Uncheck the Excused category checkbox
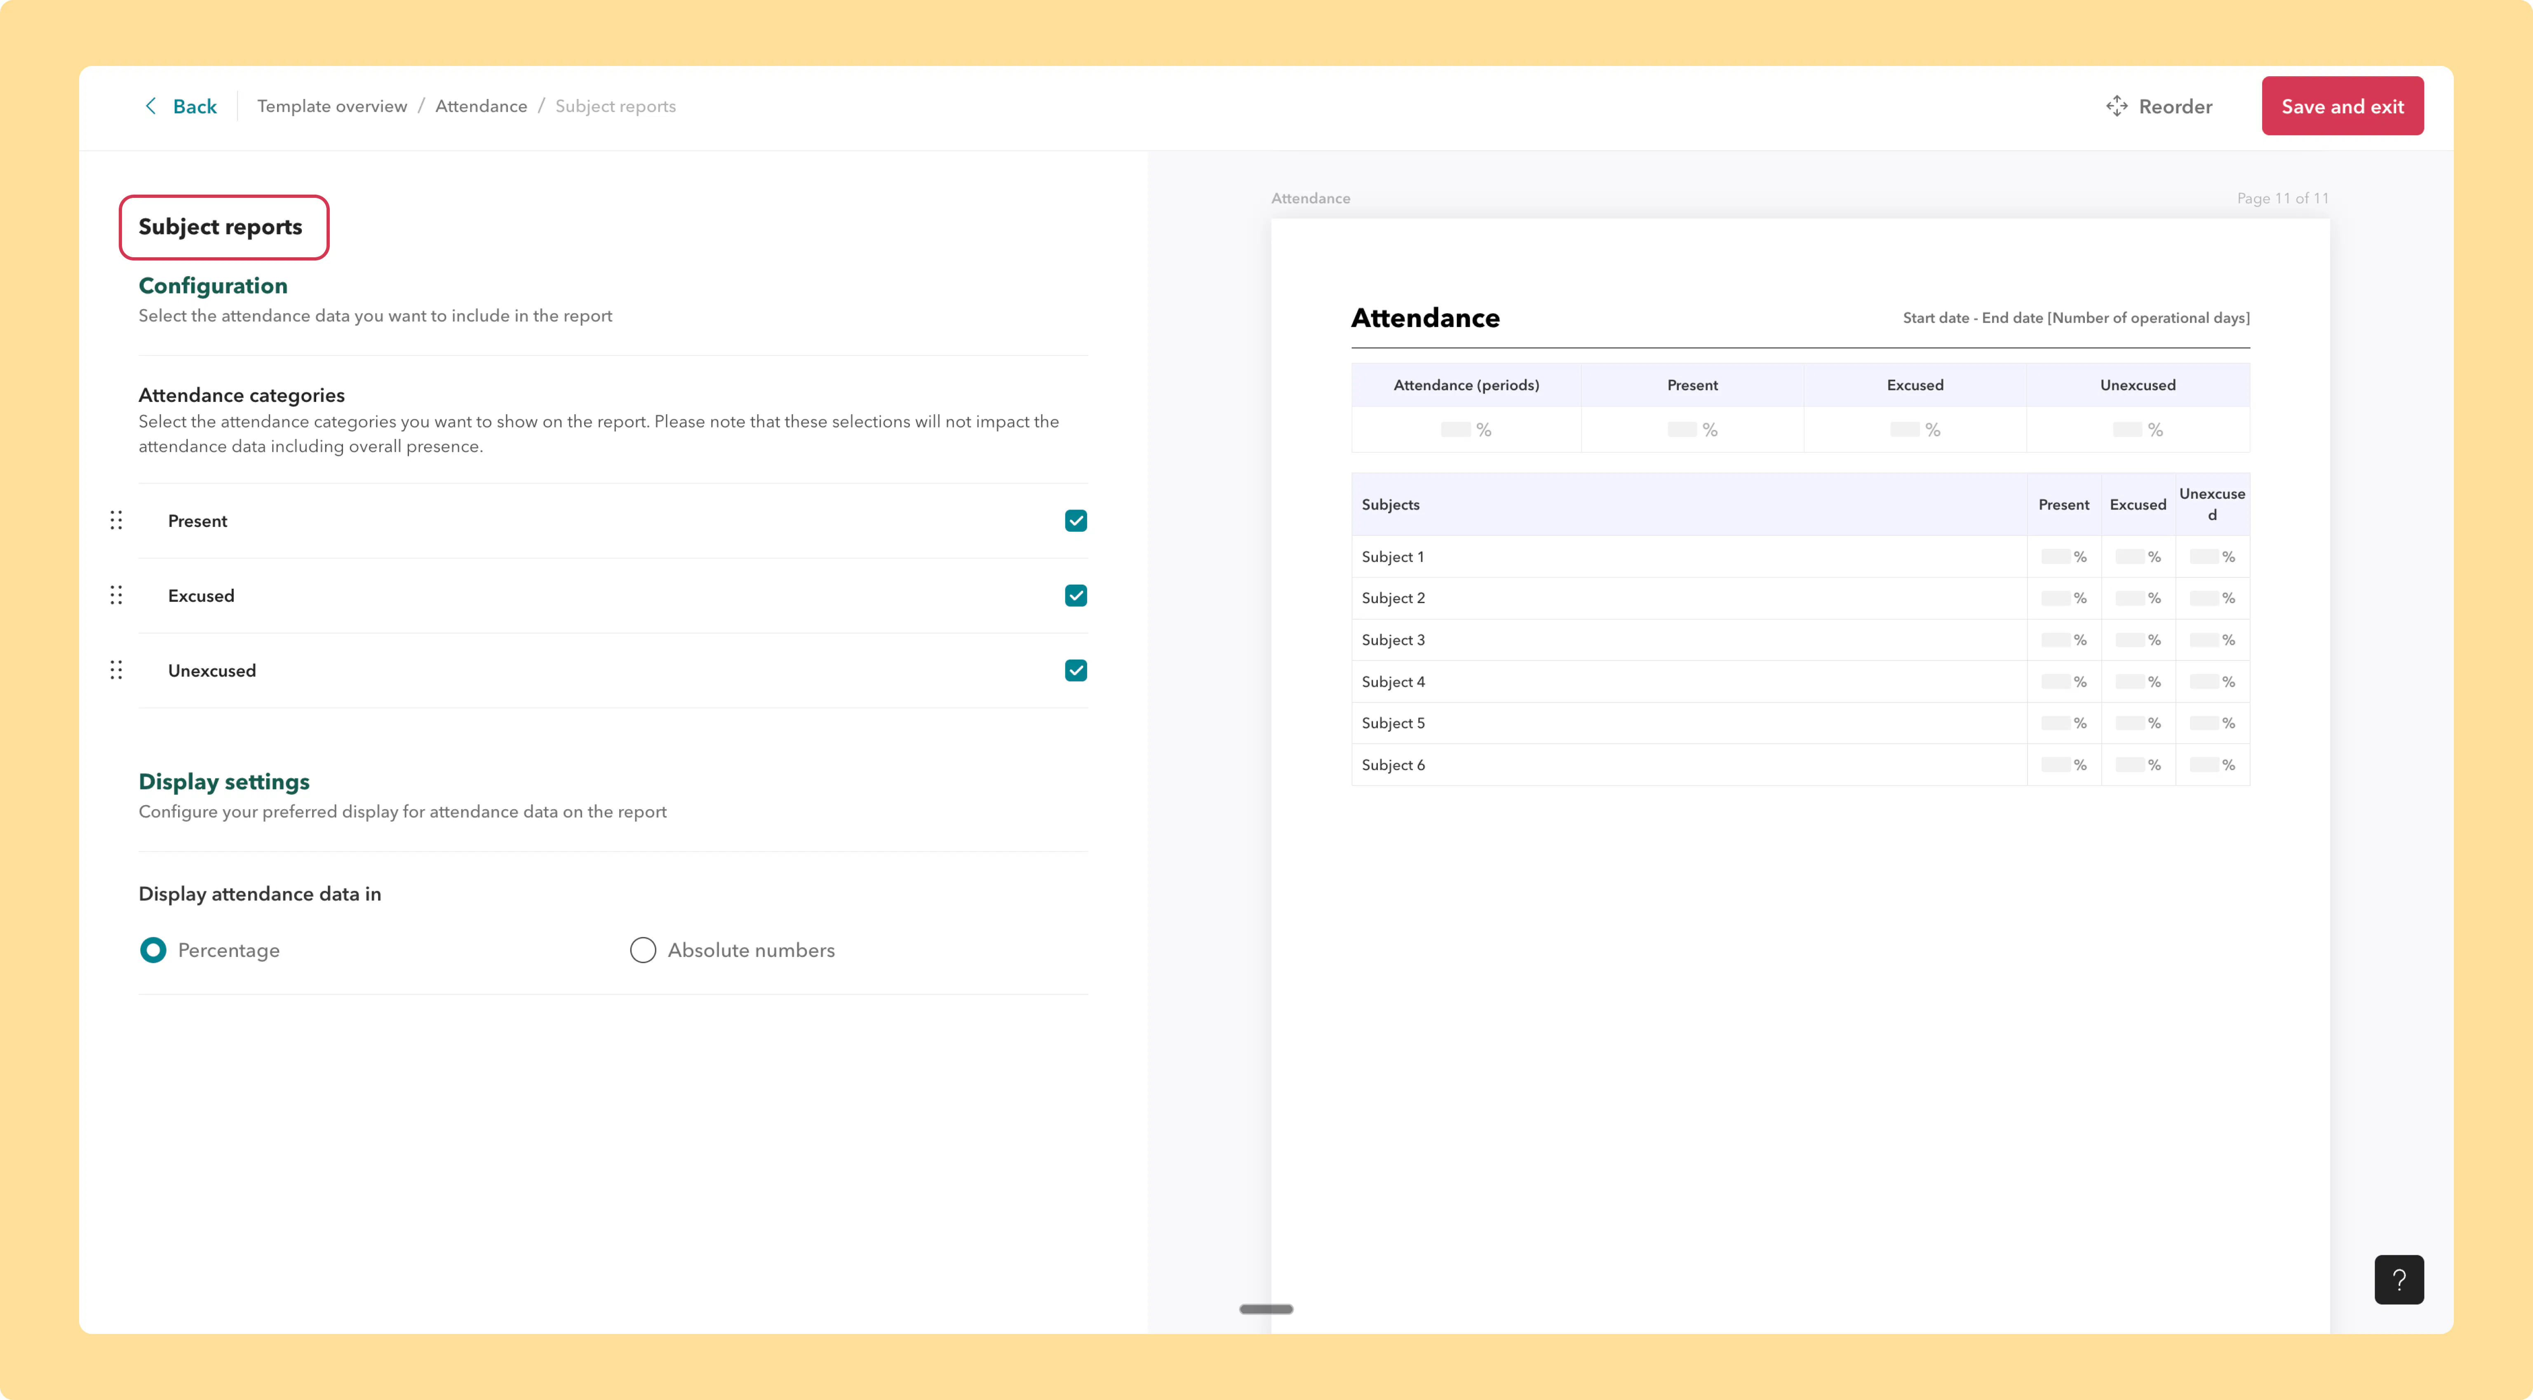 (1076, 595)
